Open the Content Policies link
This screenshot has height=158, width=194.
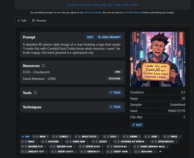pos(133,13)
